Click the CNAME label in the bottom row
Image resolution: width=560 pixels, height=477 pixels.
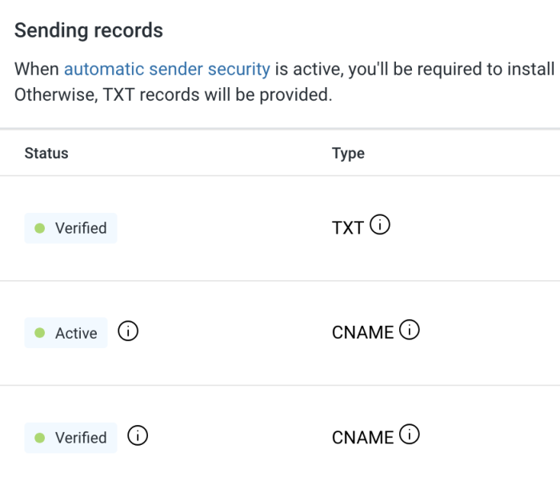click(362, 438)
